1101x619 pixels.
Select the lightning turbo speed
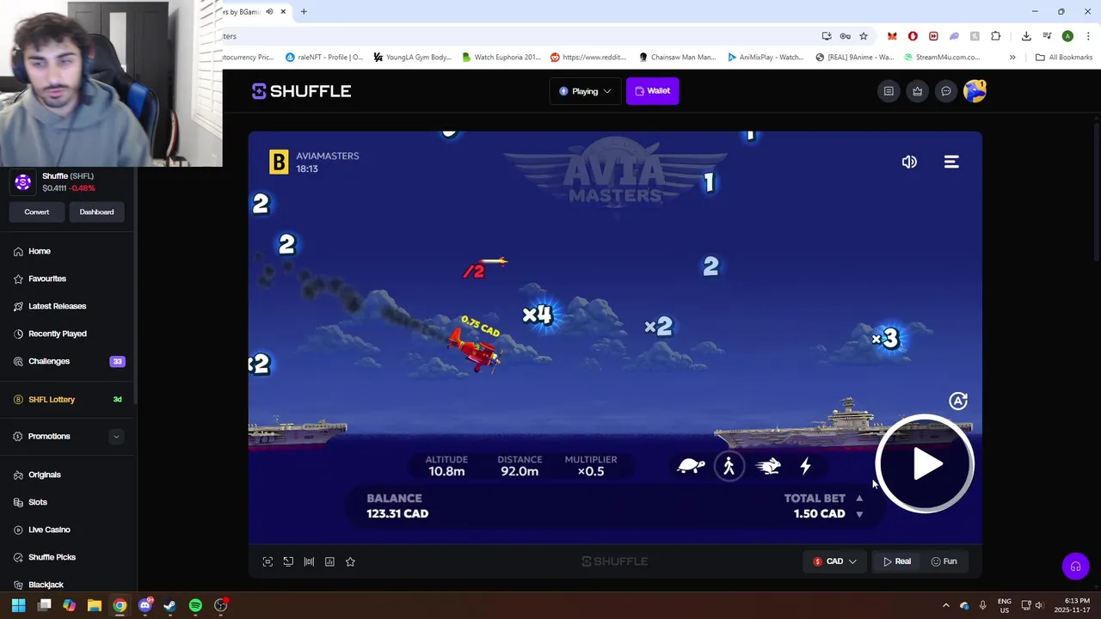click(x=806, y=466)
